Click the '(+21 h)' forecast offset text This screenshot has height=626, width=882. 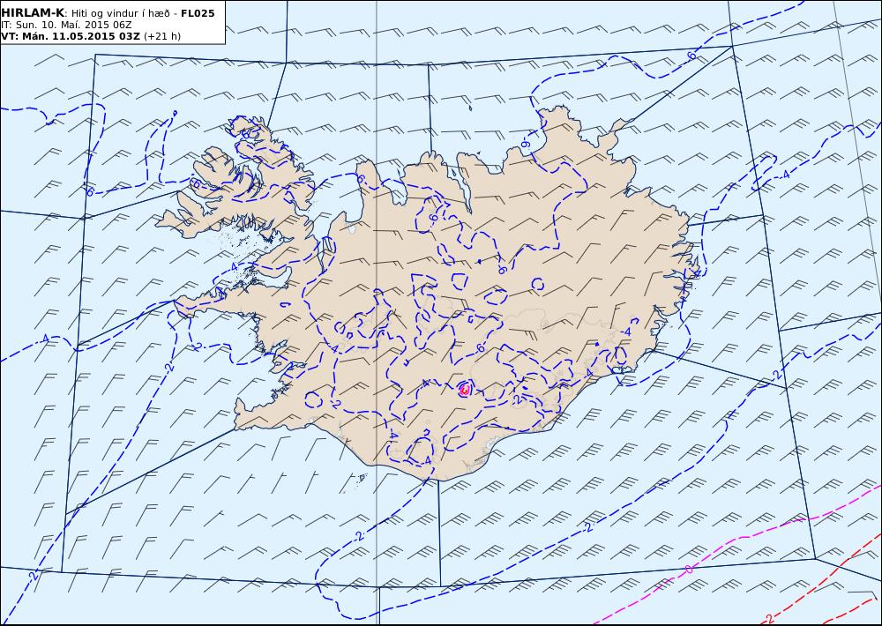(x=162, y=36)
